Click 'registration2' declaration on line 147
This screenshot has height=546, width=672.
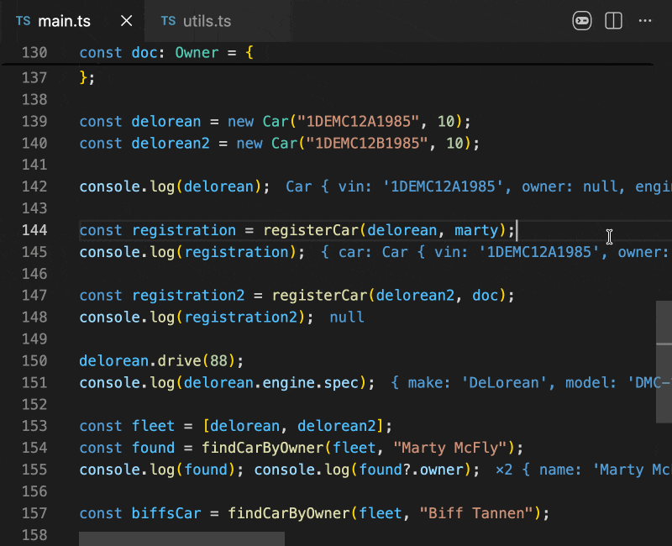pyautogui.click(x=187, y=296)
